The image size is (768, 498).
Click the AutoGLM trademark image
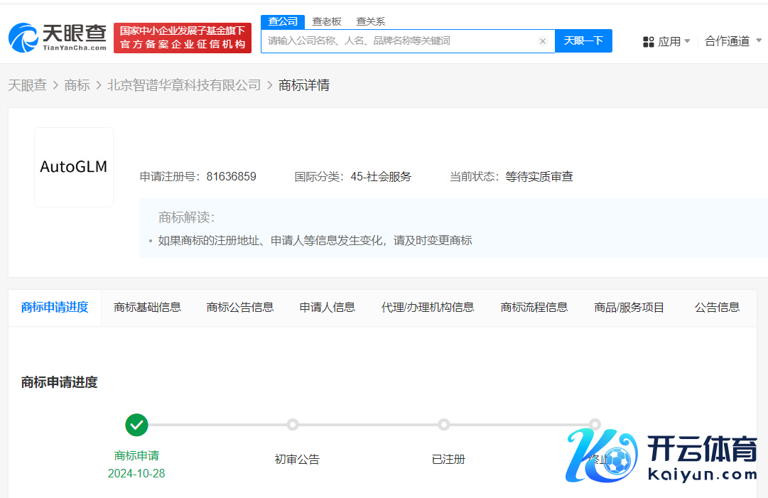[74, 168]
